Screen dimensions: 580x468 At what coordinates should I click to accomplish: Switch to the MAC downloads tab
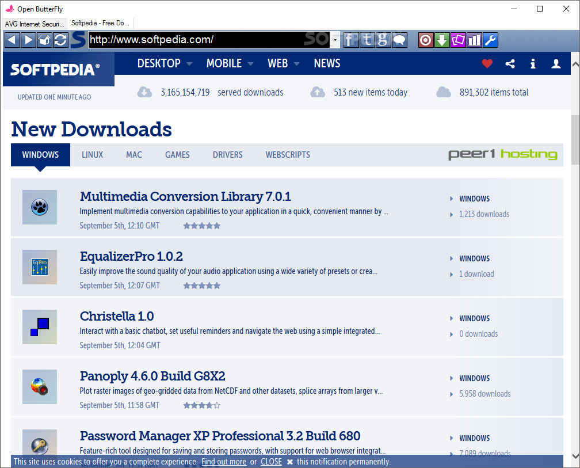[x=134, y=155]
